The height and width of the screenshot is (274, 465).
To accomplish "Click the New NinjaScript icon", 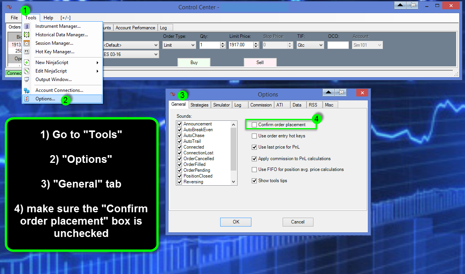I will (x=27, y=63).
